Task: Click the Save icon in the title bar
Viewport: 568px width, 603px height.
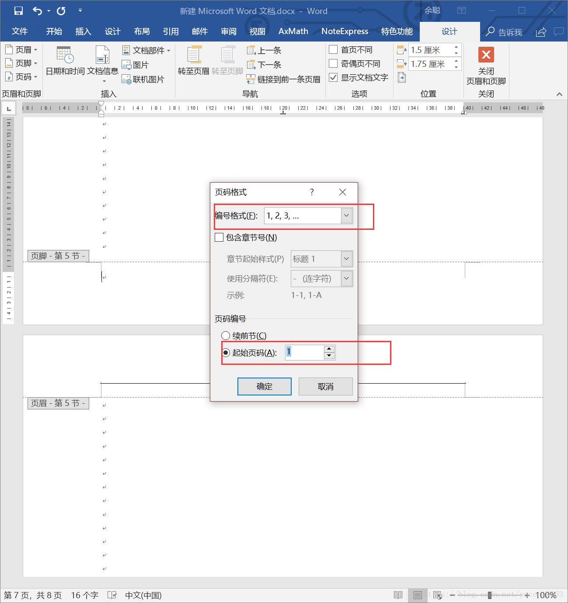Action: [x=18, y=11]
